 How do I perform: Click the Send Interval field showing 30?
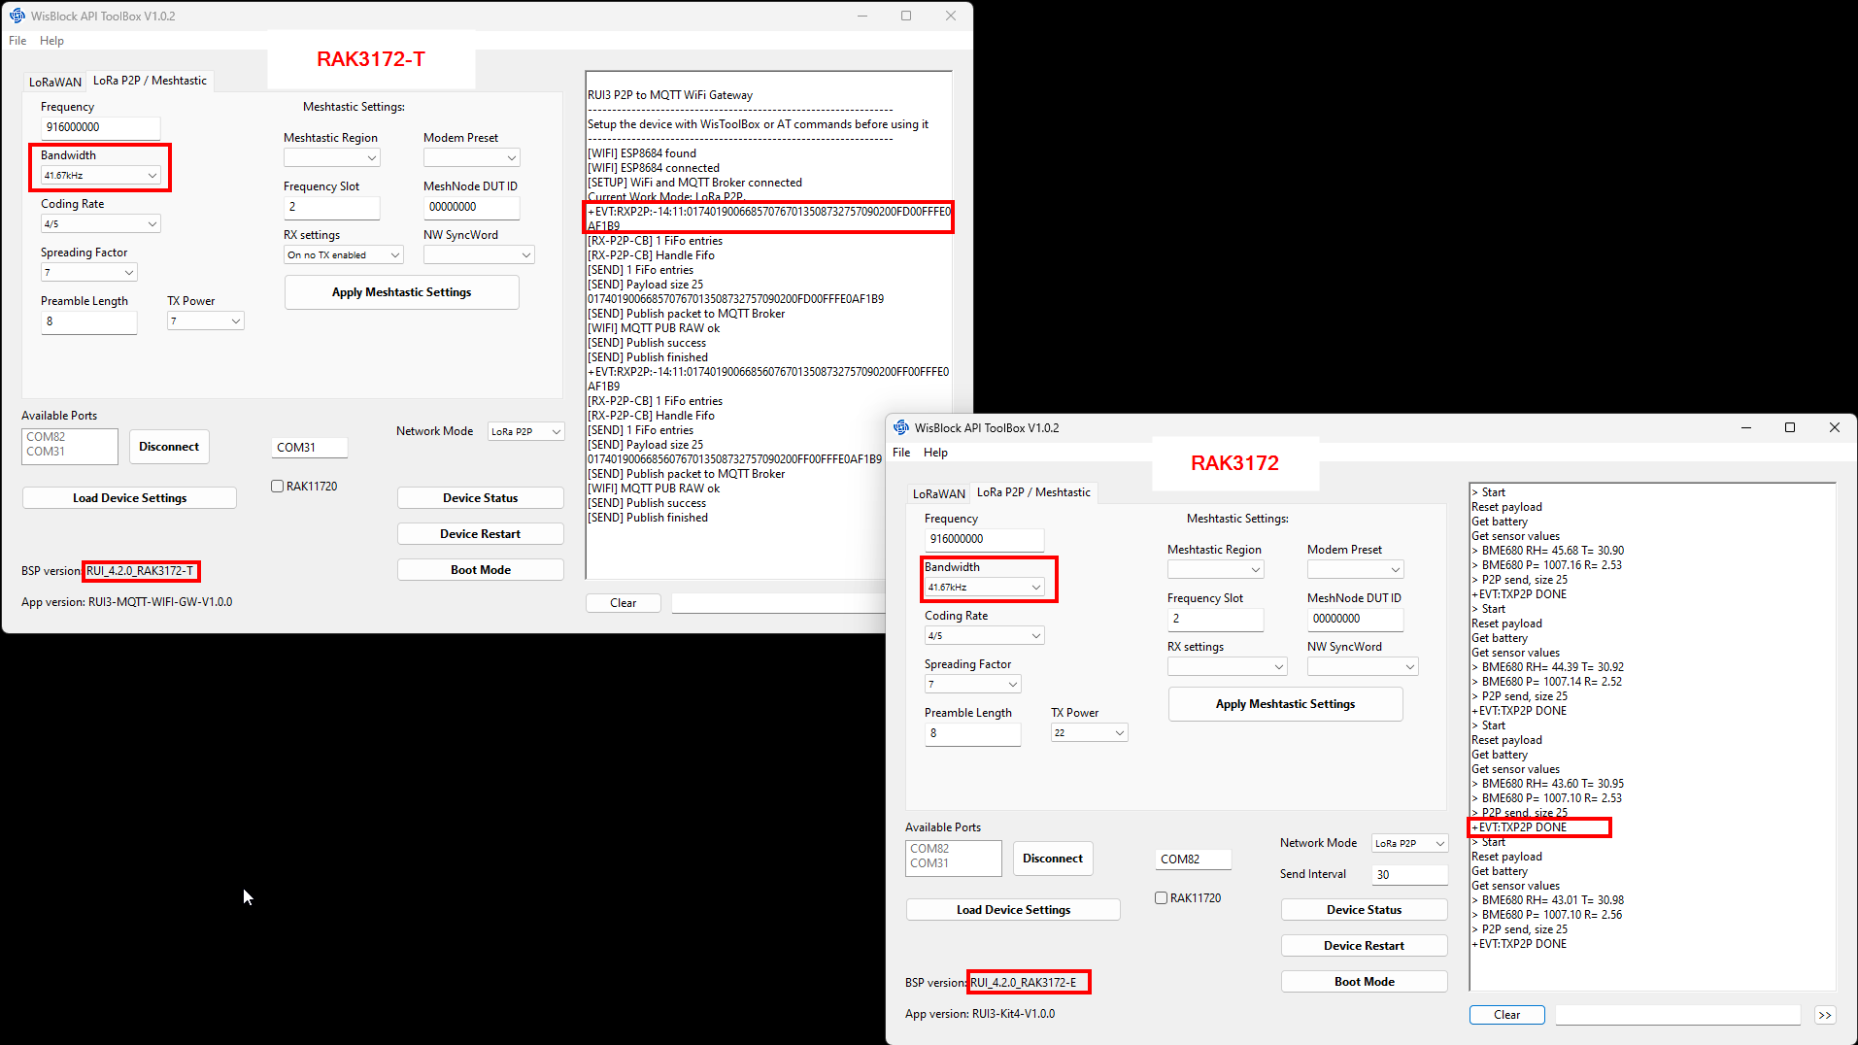pyautogui.click(x=1408, y=875)
